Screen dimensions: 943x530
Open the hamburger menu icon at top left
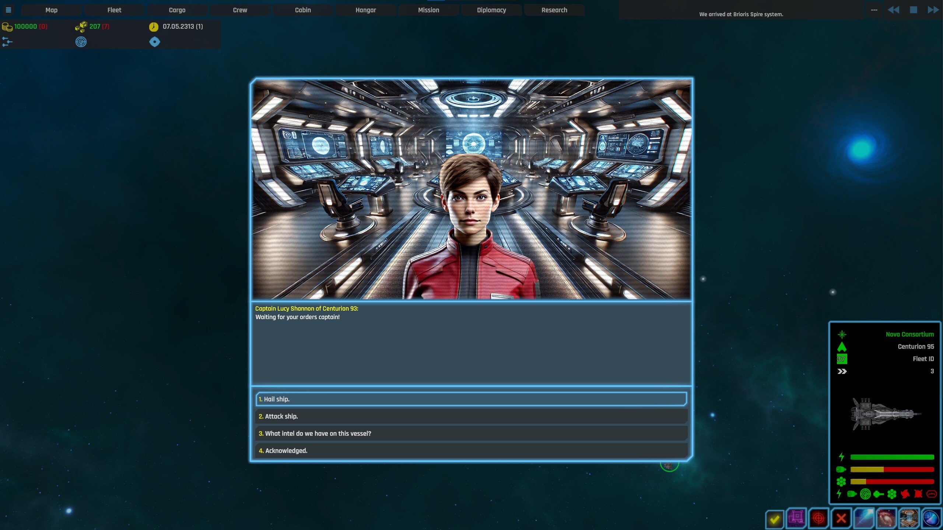click(8, 10)
